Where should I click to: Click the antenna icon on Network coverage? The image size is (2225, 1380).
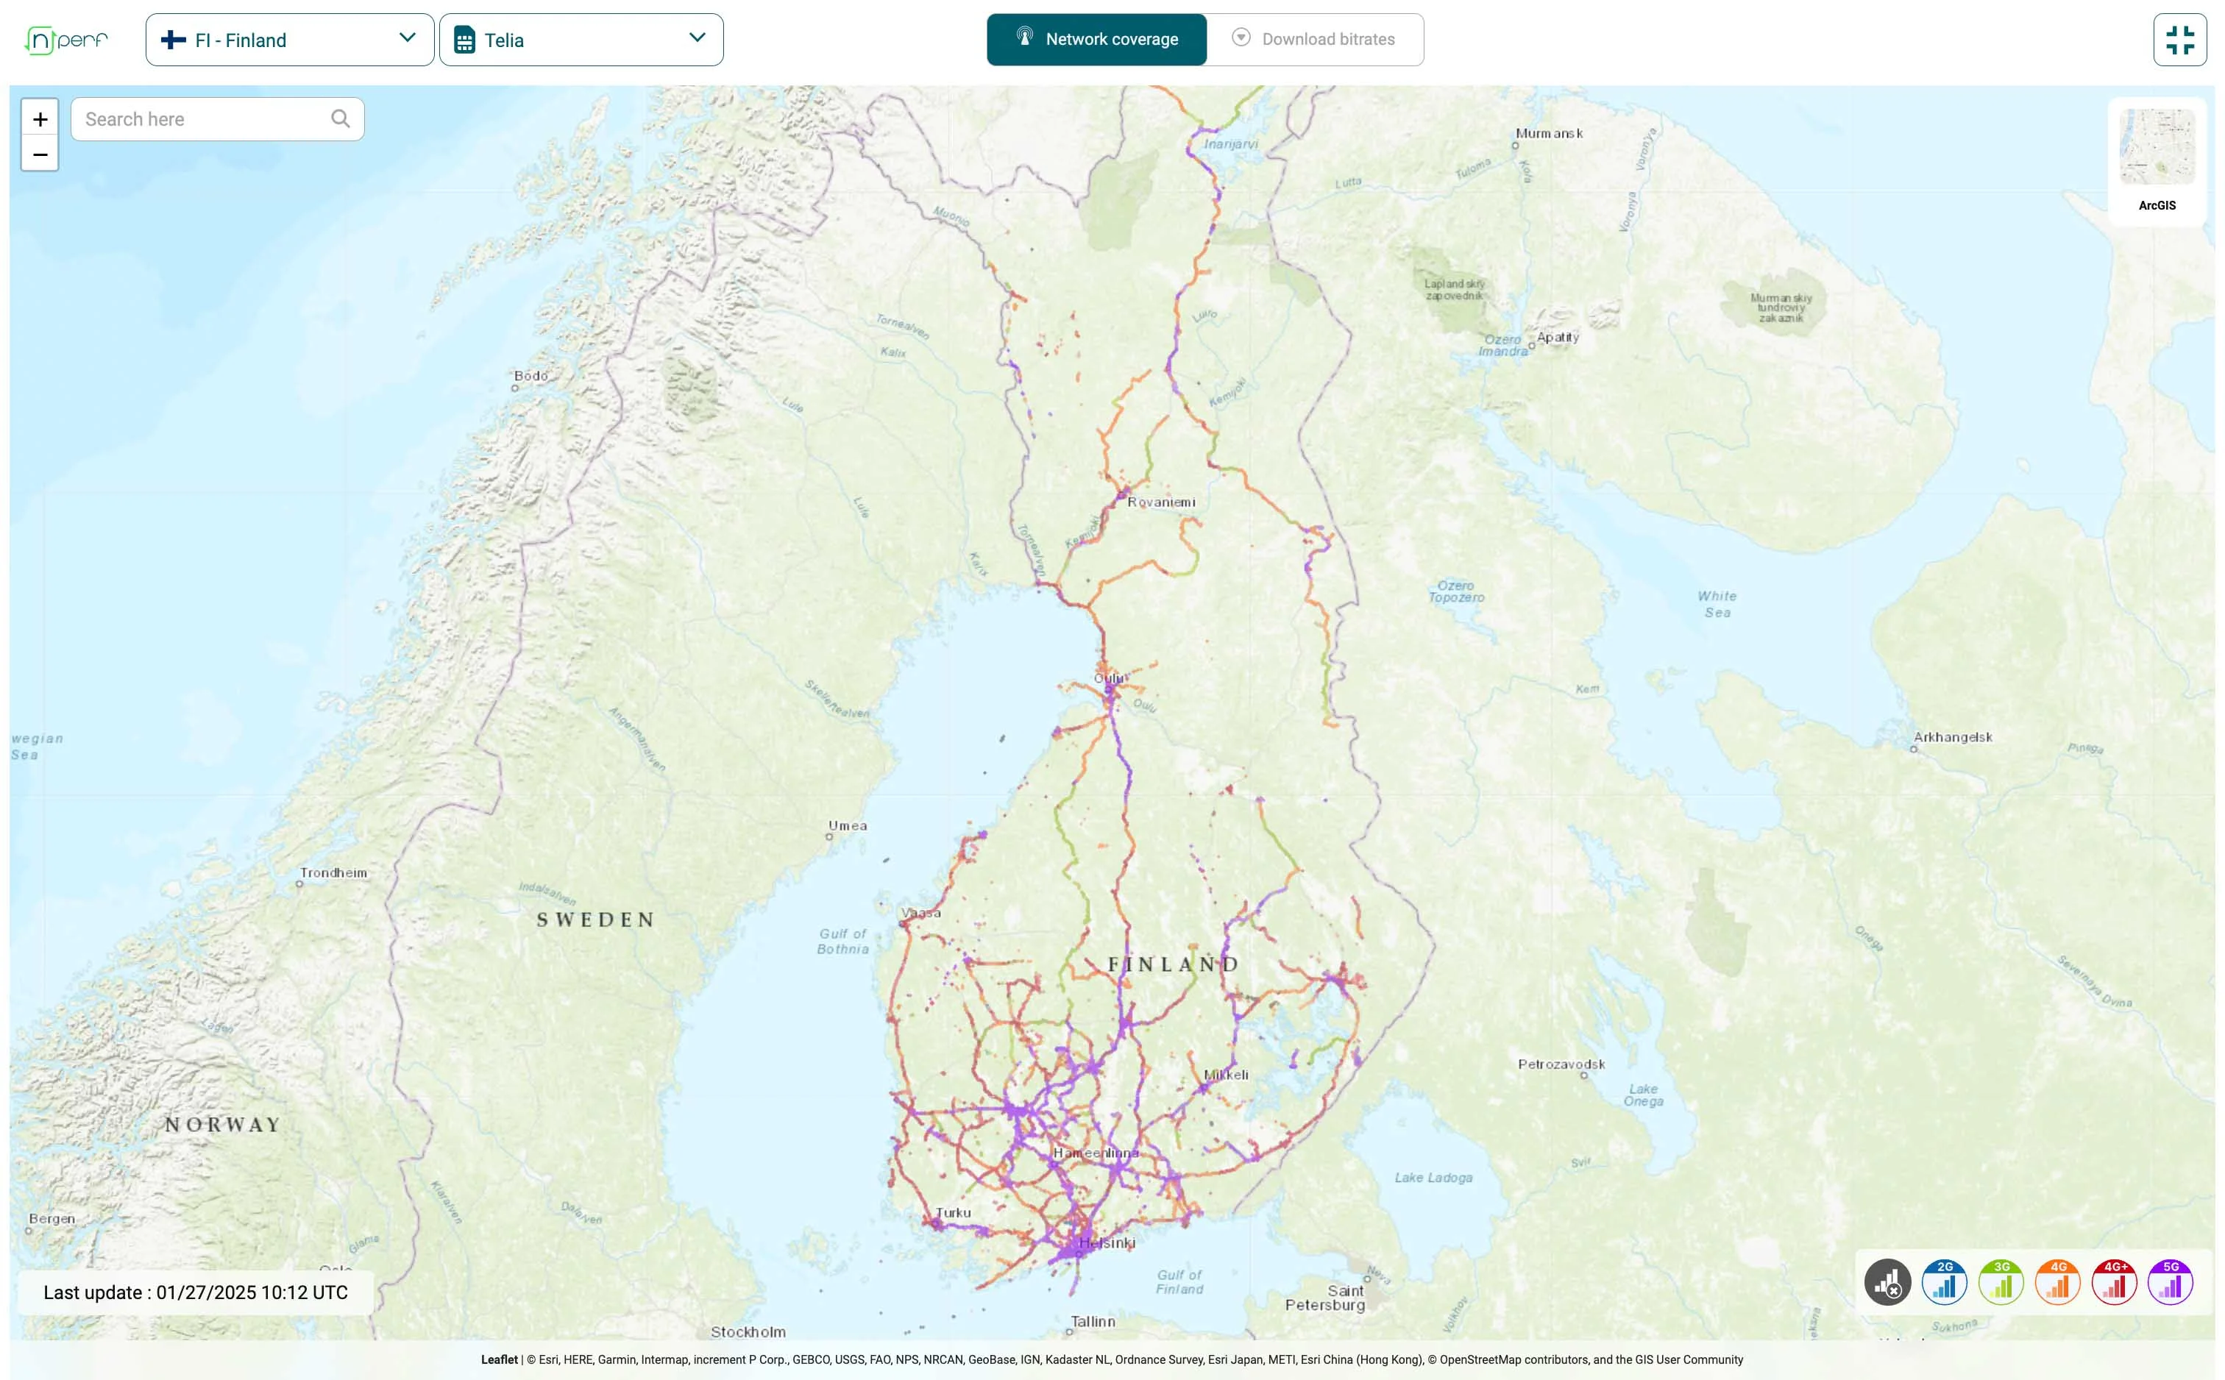1024,38
